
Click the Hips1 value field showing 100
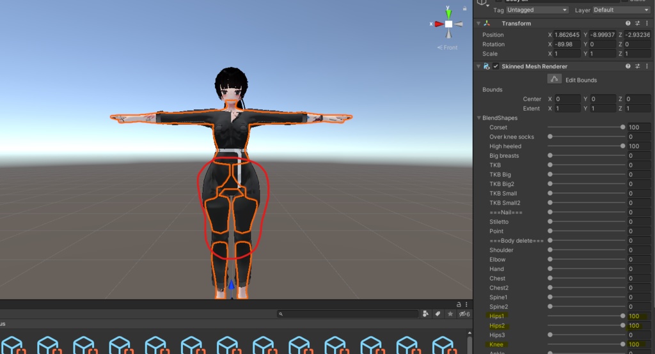tap(640, 316)
